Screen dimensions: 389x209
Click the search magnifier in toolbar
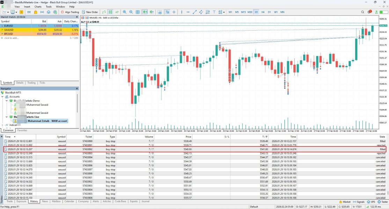tap(362, 12)
